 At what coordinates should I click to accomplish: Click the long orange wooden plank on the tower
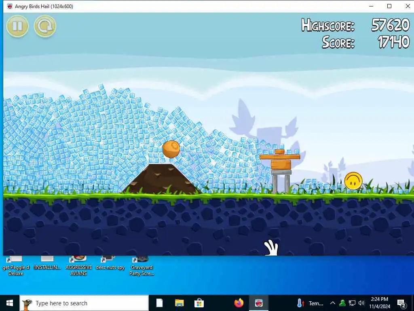pyautogui.click(x=280, y=157)
